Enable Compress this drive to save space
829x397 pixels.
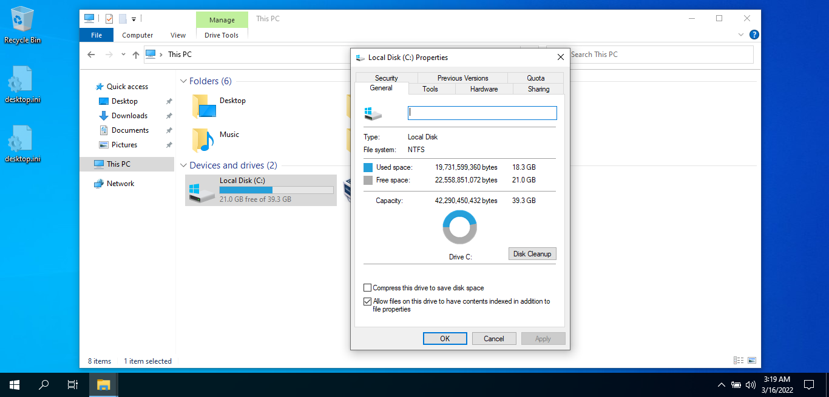pyautogui.click(x=368, y=288)
